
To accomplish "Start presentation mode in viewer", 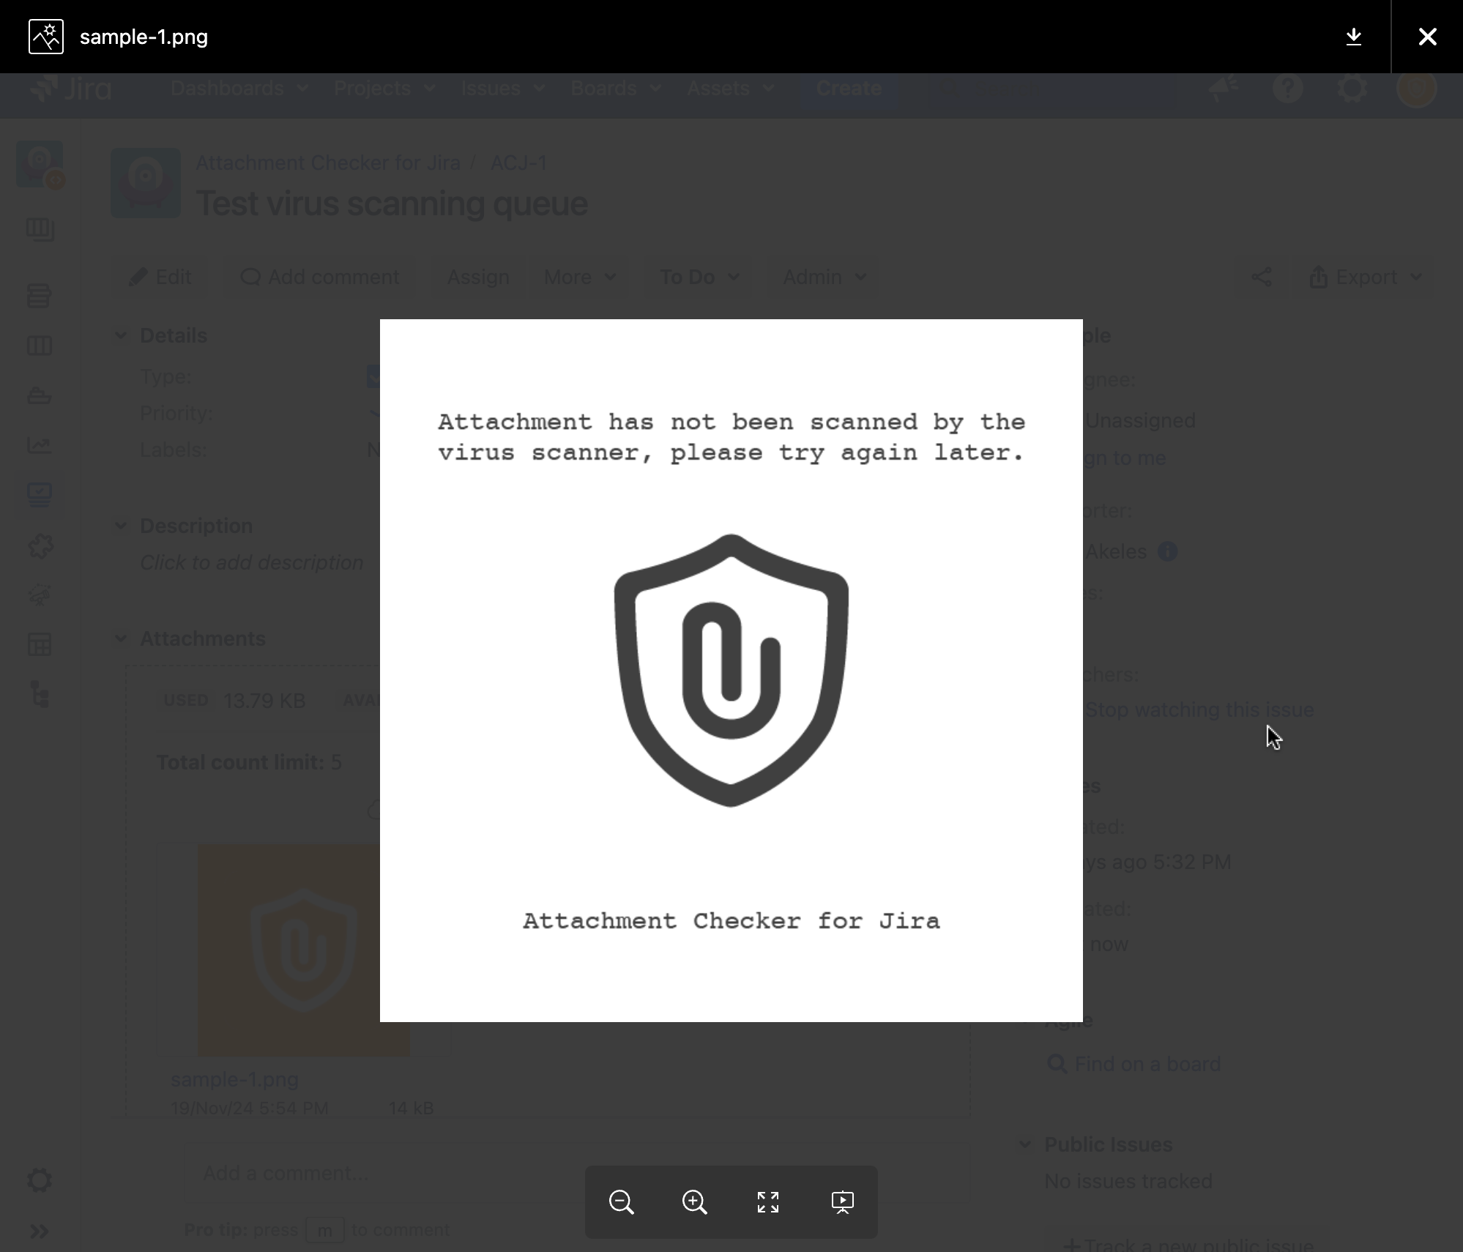I will 842,1202.
